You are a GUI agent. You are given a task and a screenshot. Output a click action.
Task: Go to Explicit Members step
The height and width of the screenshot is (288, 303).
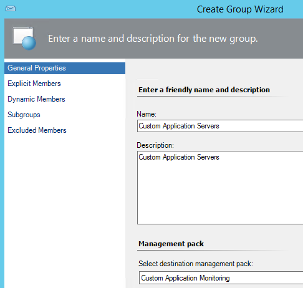click(34, 84)
